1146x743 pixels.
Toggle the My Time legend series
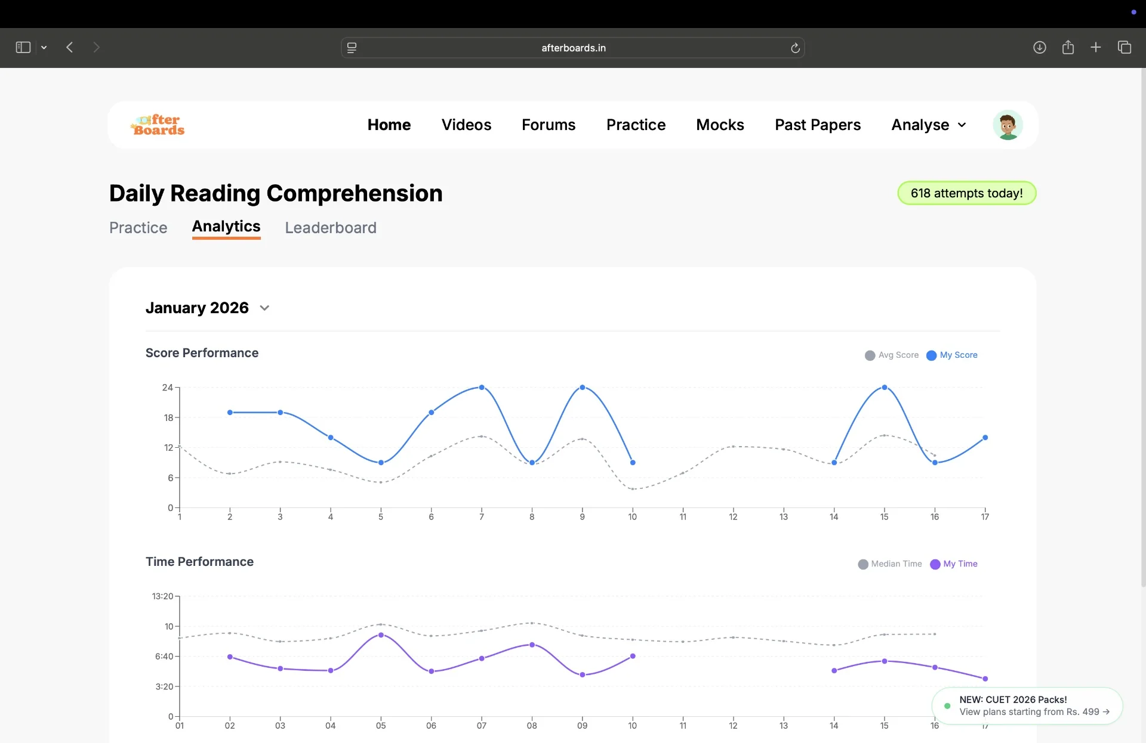[x=954, y=564]
